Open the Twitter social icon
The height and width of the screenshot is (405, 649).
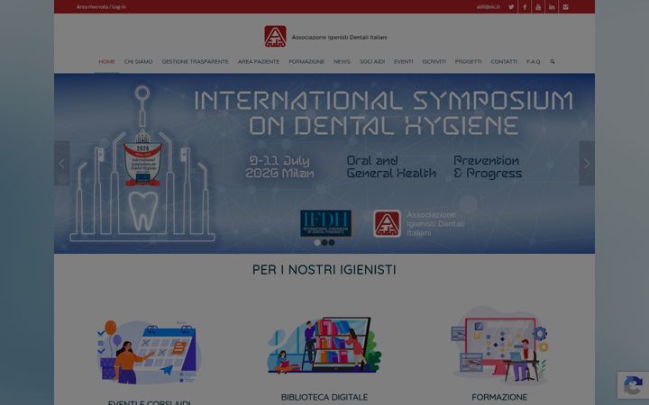pyautogui.click(x=511, y=6)
